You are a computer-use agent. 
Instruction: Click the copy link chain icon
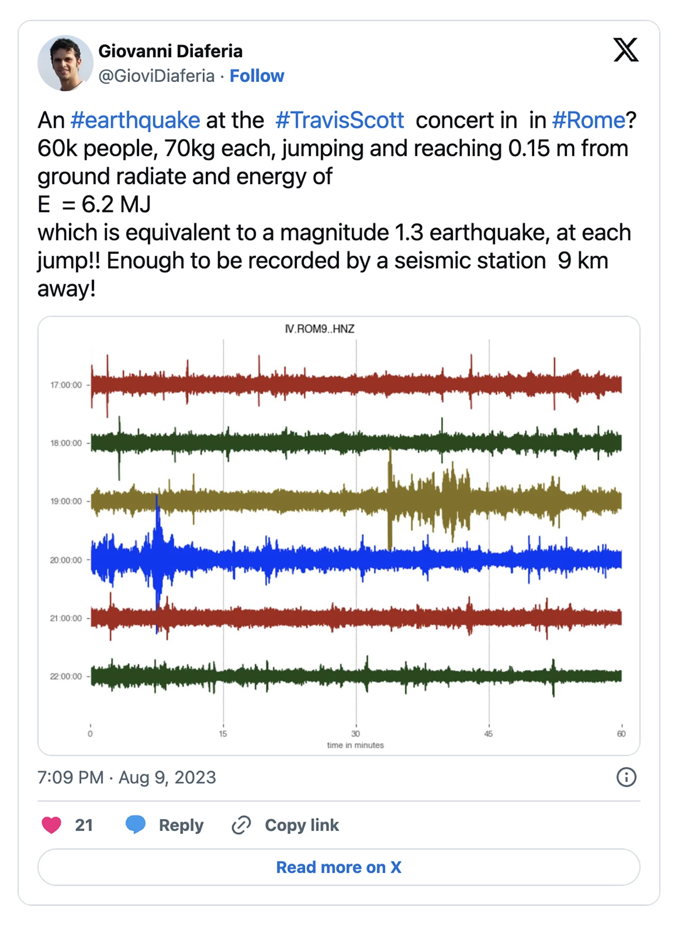(x=241, y=825)
